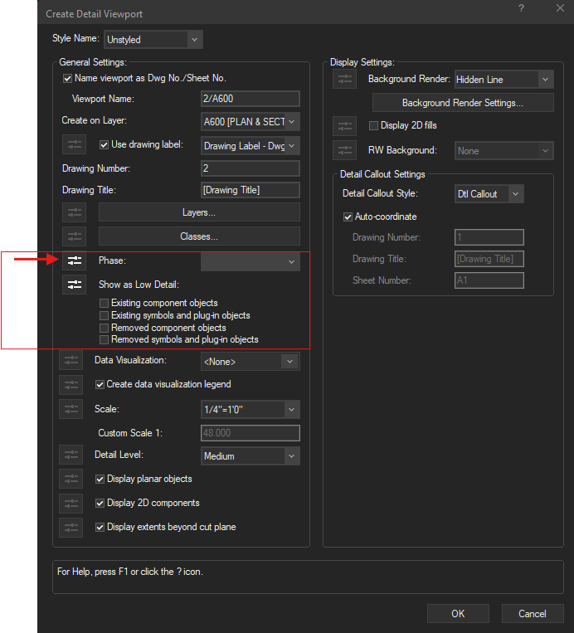Click the ? help icon in title bar
This screenshot has width=574, height=633.
(521, 7)
